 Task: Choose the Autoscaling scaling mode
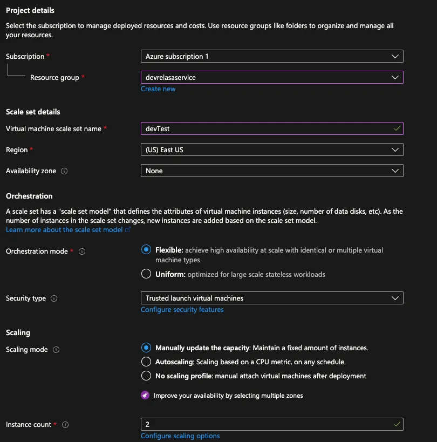click(x=146, y=362)
